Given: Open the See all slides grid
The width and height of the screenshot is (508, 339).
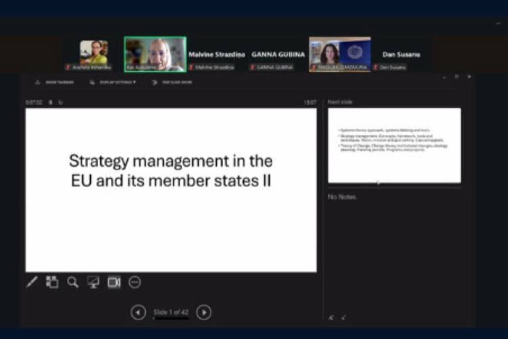Looking at the screenshot, I should click(x=52, y=282).
